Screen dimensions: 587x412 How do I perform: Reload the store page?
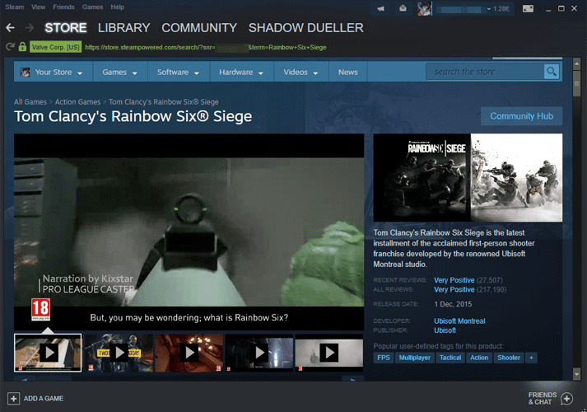coord(10,47)
